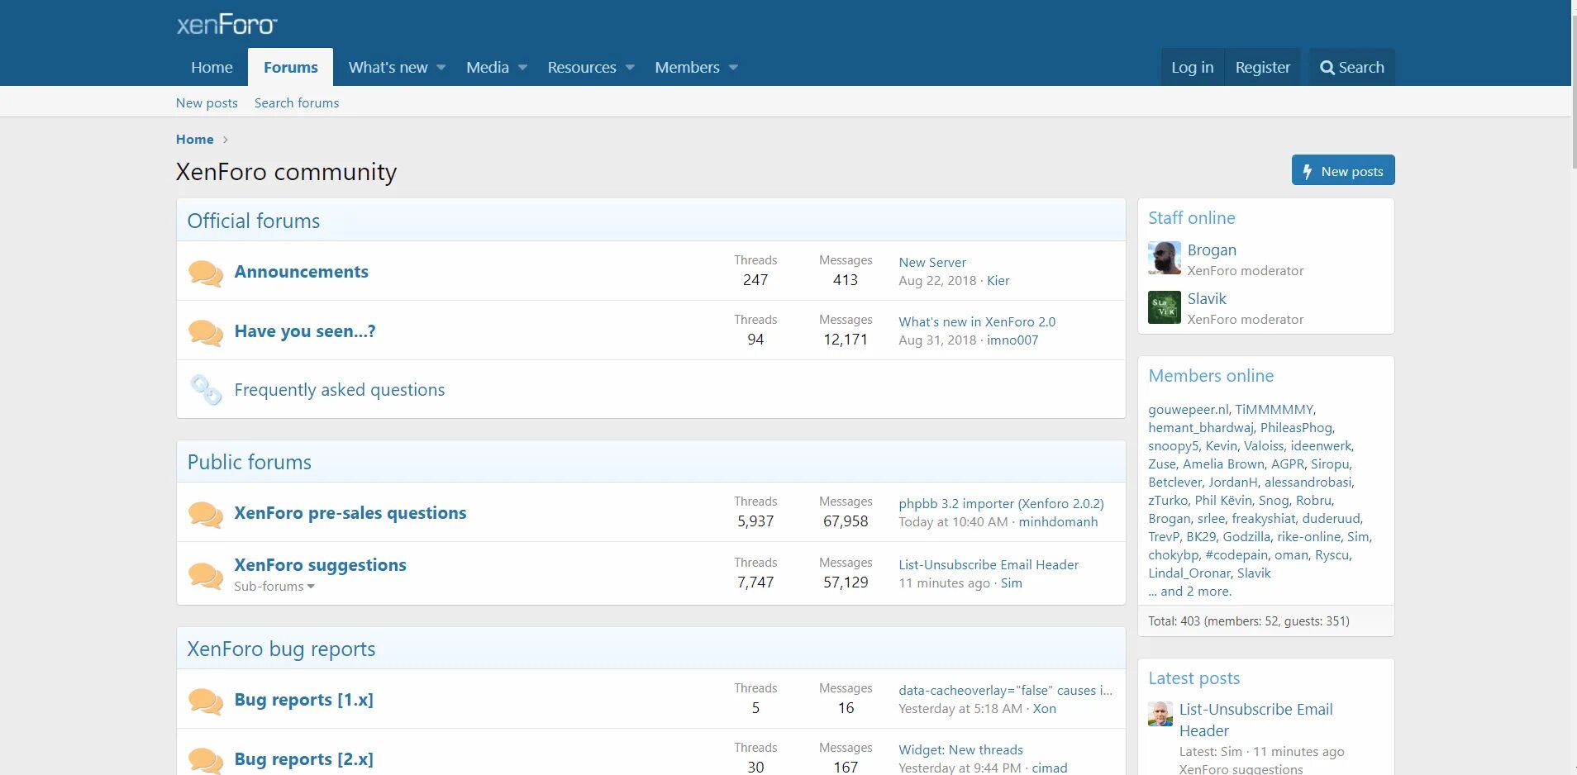This screenshot has width=1577, height=775.
Task: Open Bug reports [1.x] forum
Action: [x=303, y=699]
